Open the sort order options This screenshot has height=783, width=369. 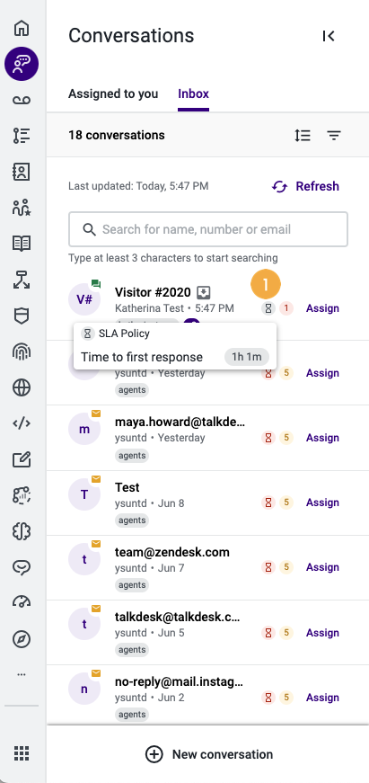click(303, 136)
